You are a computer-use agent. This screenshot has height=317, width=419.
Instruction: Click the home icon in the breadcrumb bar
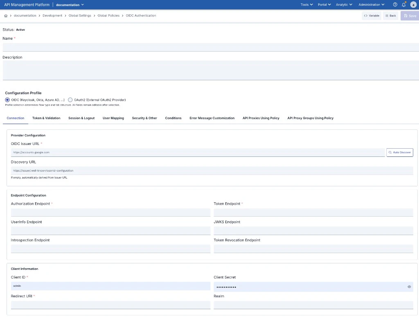[x=6, y=15]
